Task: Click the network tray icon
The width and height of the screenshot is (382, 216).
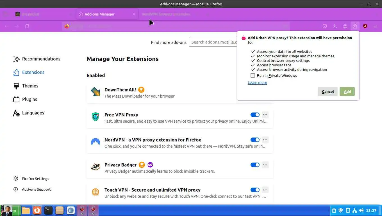Action: coord(354,210)
